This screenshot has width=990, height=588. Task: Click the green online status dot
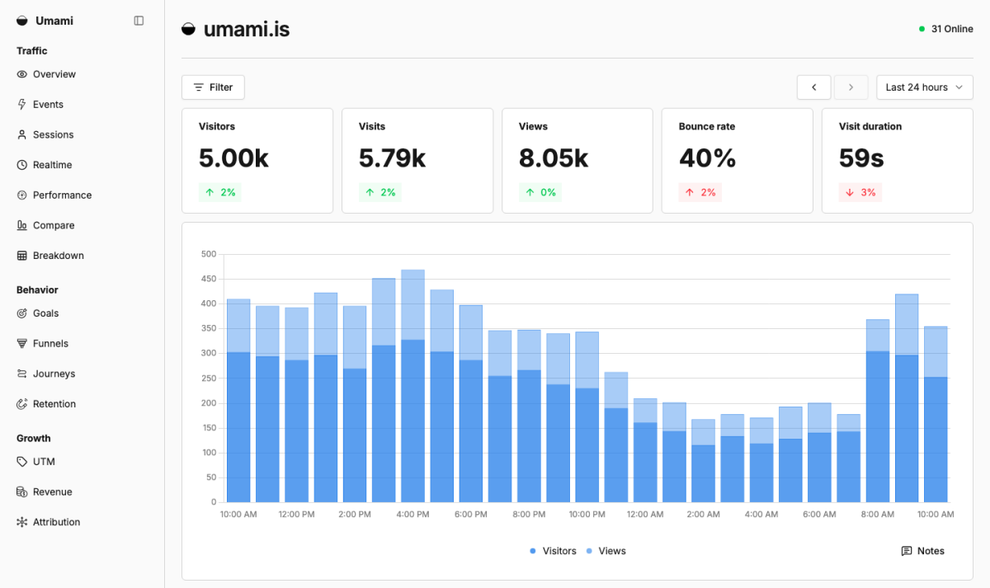click(x=922, y=29)
